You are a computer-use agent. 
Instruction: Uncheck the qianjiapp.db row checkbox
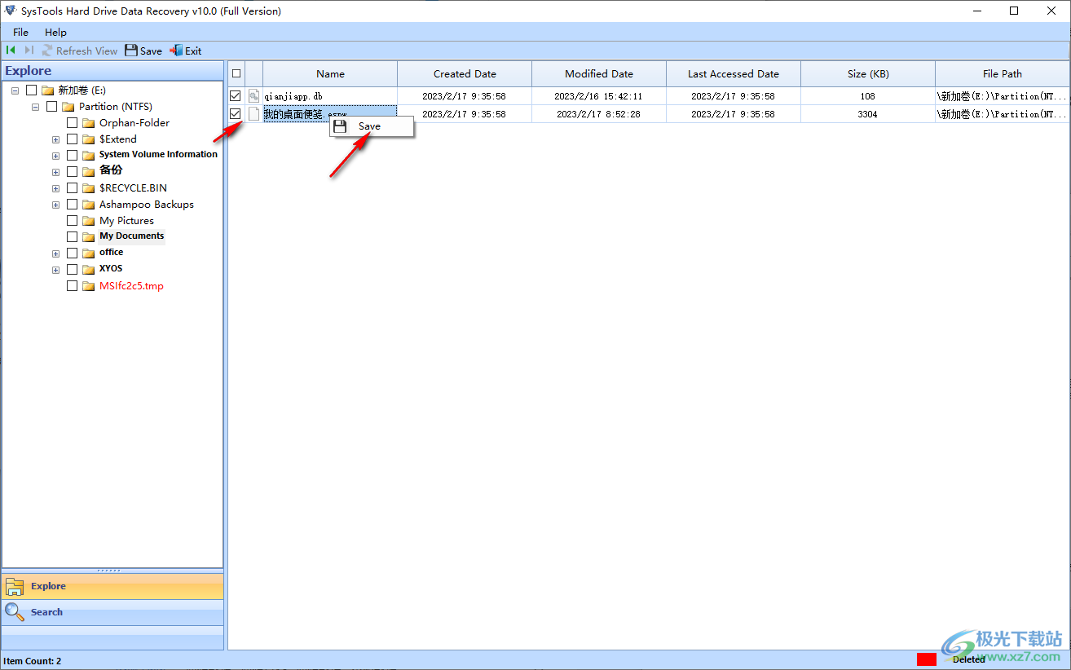tap(236, 96)
